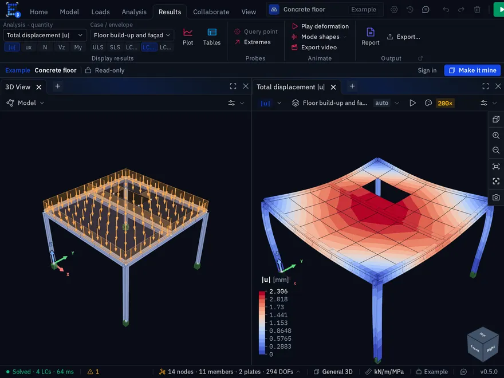
Task: Open the Loads ribbon tab
Action: point(100,12)
